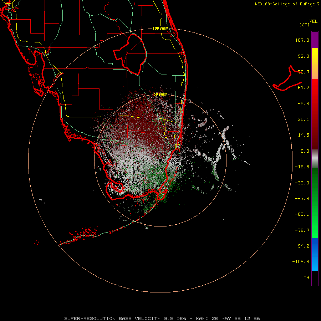Click the -63.1 legend value
321x321 pixels.
(302, 214)
